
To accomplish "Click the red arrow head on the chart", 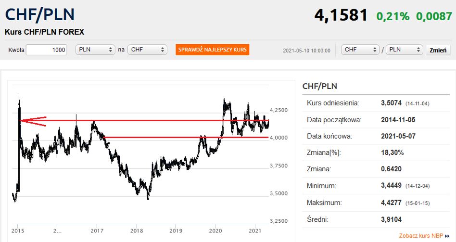I will click(23, 120).
